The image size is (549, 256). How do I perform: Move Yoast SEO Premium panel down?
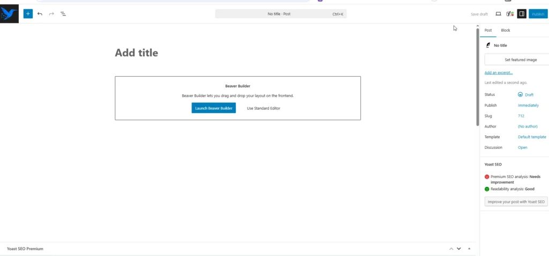(x=459, y=249)
